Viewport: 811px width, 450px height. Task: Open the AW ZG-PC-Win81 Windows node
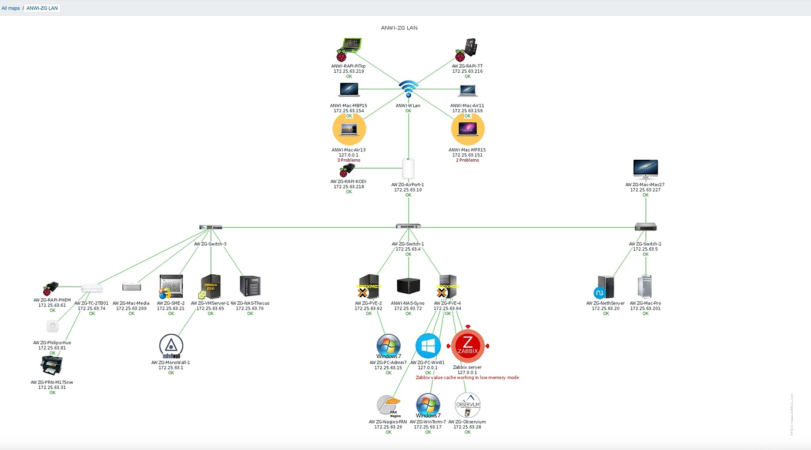pyautogui.click(x=427, y=344)
